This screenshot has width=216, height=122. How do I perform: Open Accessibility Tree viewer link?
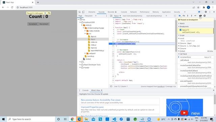tap(101, 100)
